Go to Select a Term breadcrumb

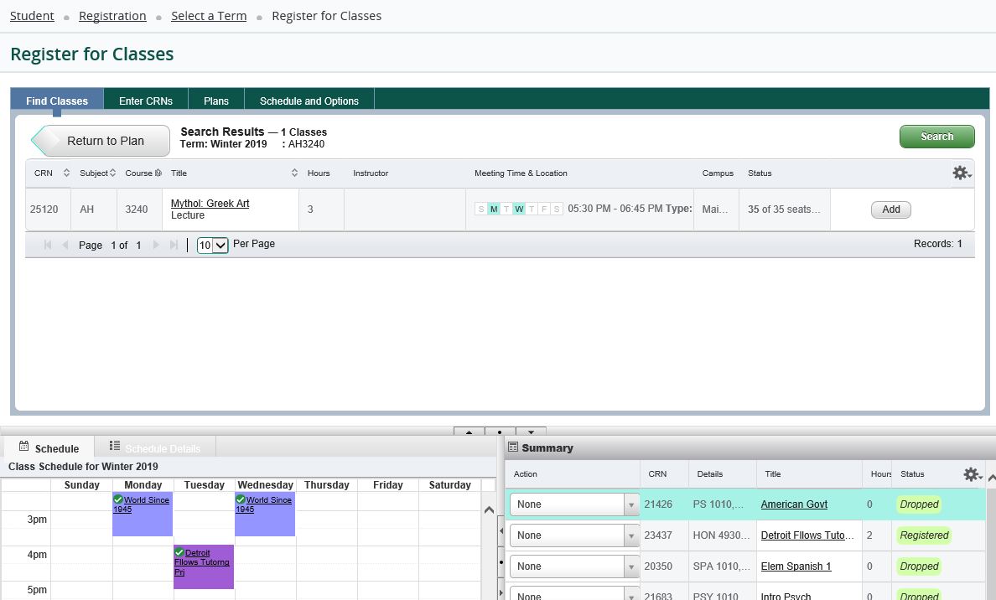point(209,16)
